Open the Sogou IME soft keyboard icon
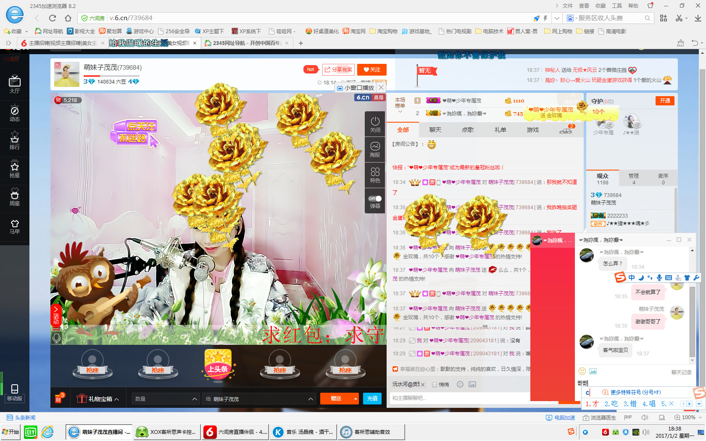Image resolution: width=706 pixels, height=441 pixels. [x=669, y=278]
